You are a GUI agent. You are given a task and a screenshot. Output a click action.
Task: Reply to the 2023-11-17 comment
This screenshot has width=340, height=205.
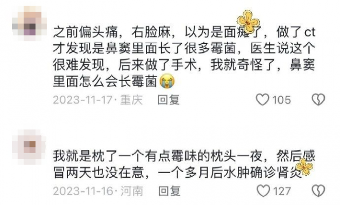[168, 100]
